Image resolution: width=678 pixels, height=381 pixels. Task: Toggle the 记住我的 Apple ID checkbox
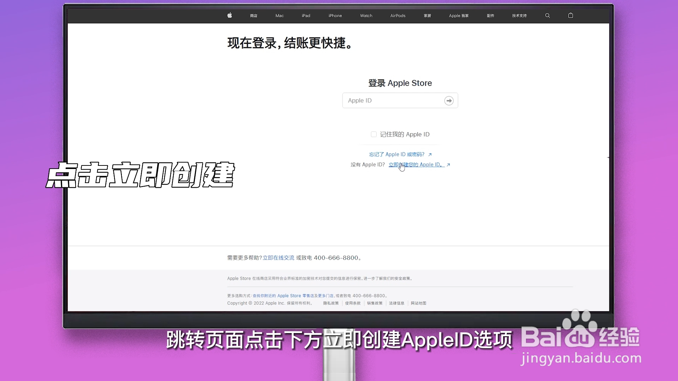pos(374,134)
